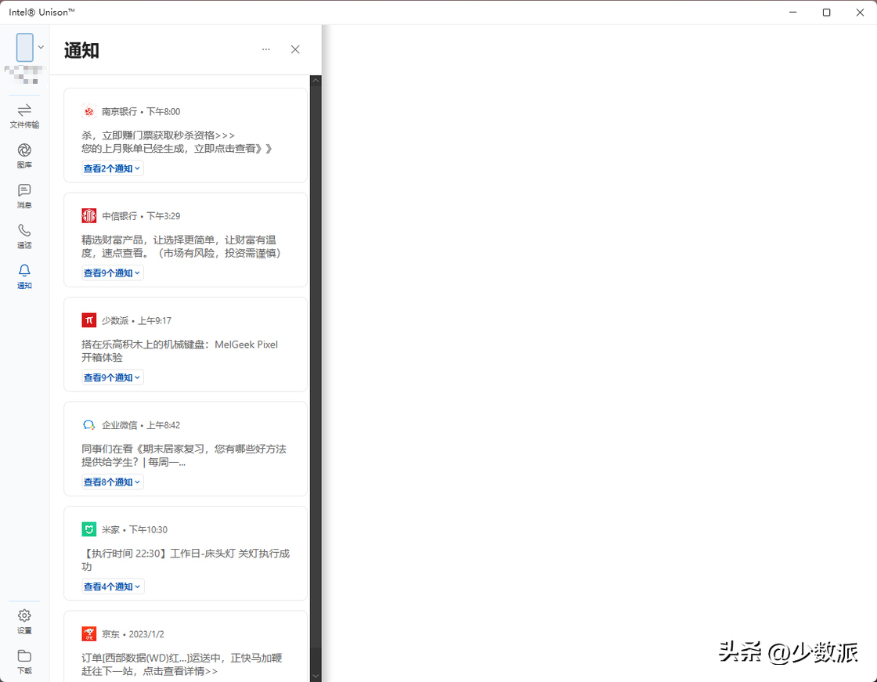Open the 下载 downloads folder

[x=24, y=662]
